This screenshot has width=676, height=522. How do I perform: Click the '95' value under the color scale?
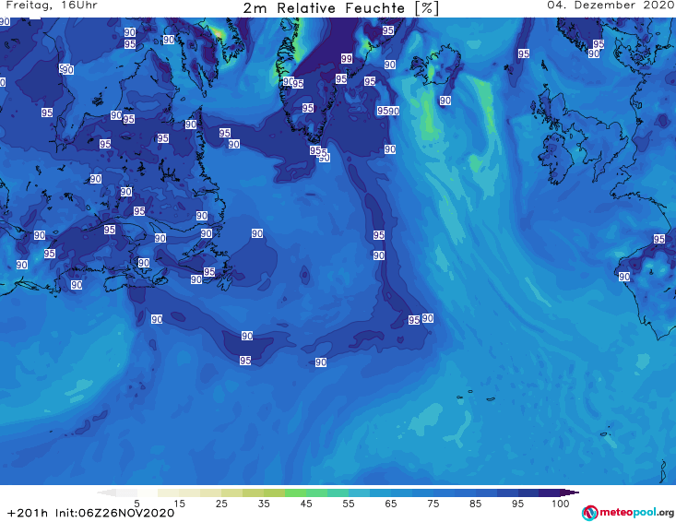click(517, 504)
